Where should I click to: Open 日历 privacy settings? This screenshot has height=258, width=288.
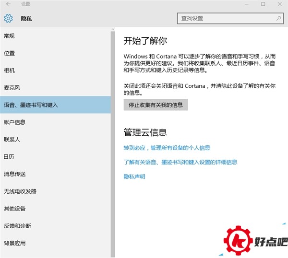tap(55, 157)
